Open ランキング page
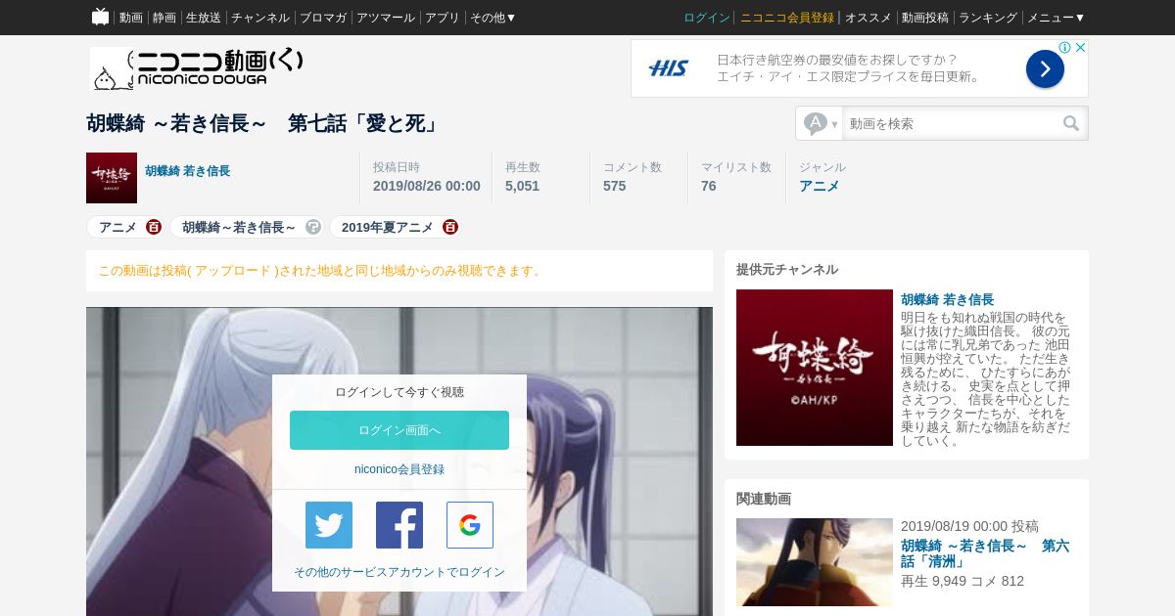 coord(988,18)
